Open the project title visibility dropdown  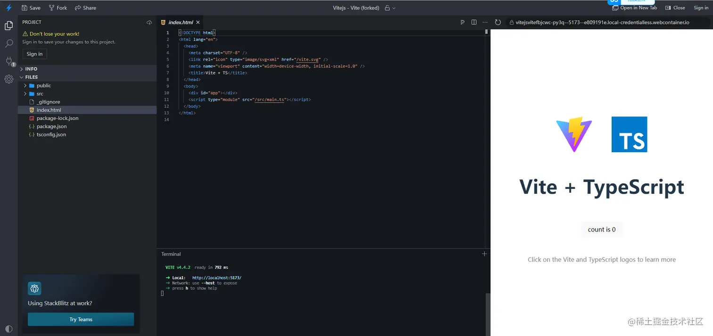[x=390, y=8]
